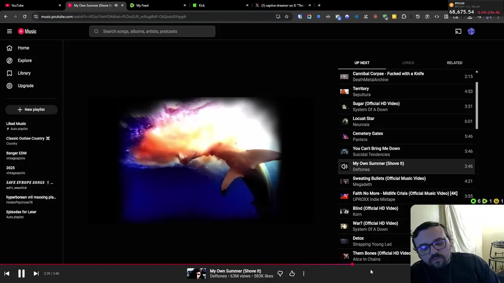Screen dimensions: 504x283
Task: Open the 2025 playlist
Action: [x=31, y=170]
